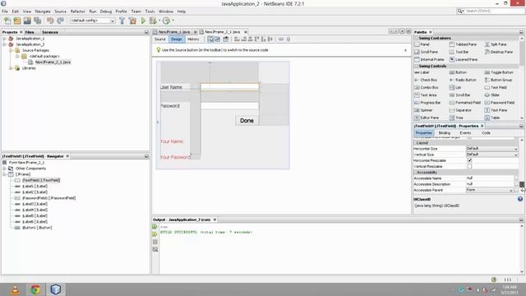The height and width of the screenshot is (296, 526).
Task: Close the Palette panel tab
Action: (431, 32)
